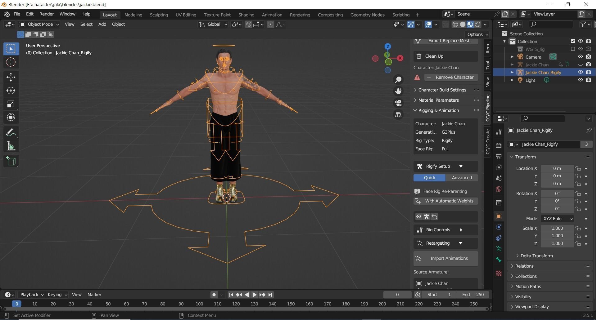Select the Select Box tool
Screen dimensions: 606x320
(11, 49)
